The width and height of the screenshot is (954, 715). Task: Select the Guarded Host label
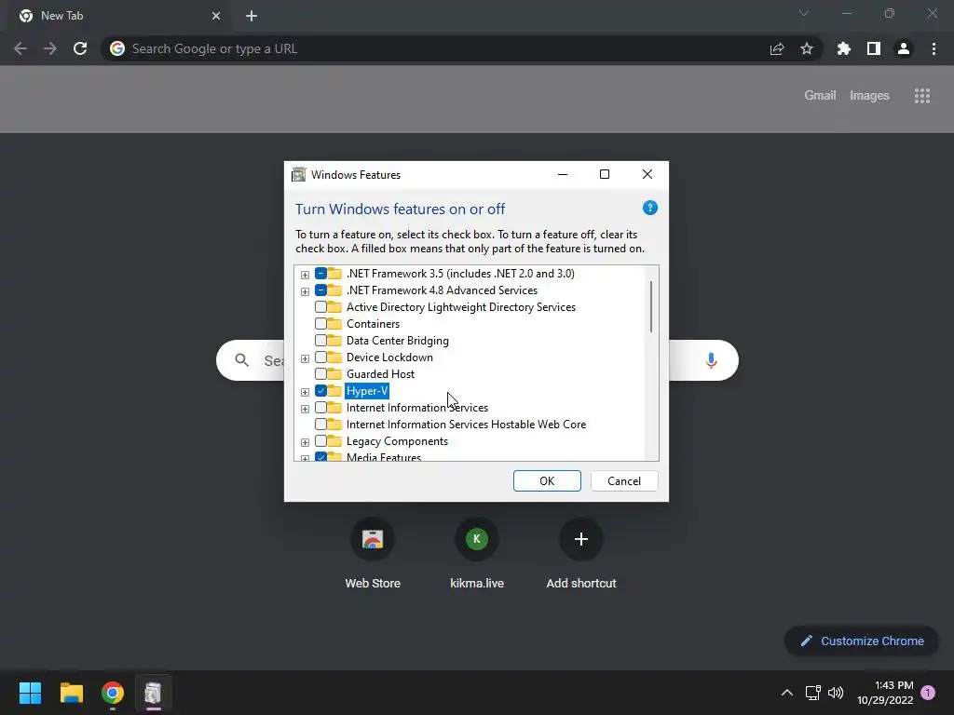click(x=380, y=374)
